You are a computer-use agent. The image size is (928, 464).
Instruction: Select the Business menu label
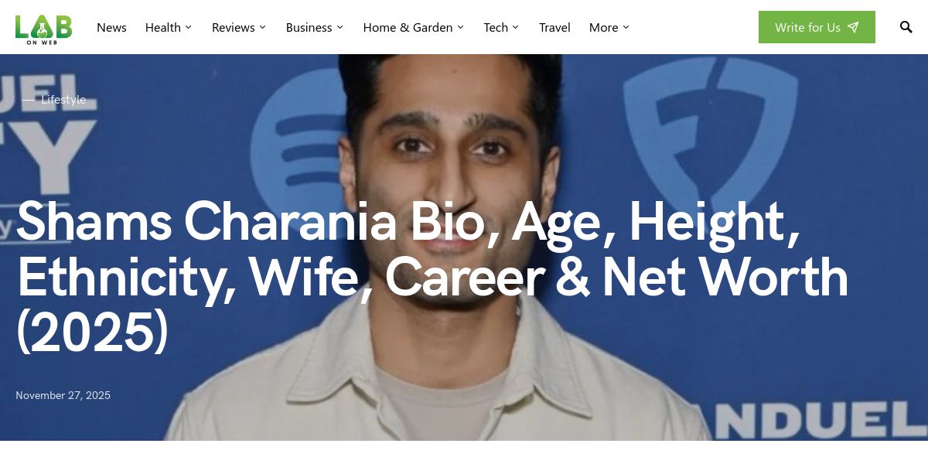coord(309,27)
